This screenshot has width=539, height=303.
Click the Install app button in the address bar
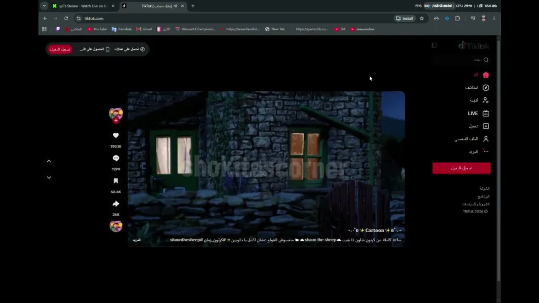click(x=404, y=19)
